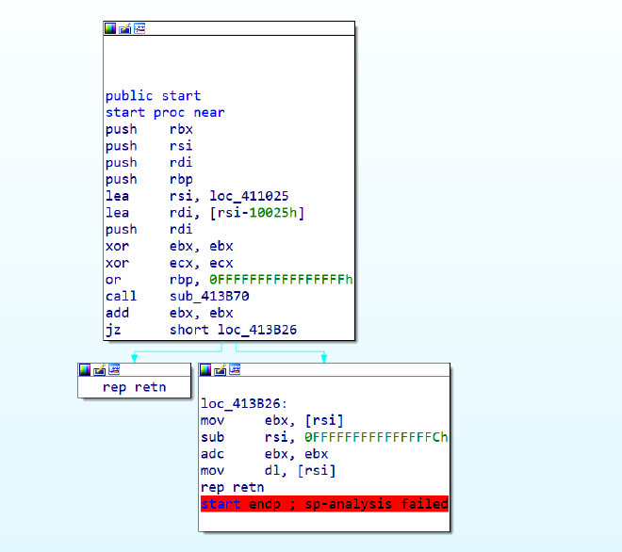This screenshot has height=552, width=622.
Task: Click the 0FFFFFFFFFFFFFFFFh value on the or line
Action: [x=281, y=280]
